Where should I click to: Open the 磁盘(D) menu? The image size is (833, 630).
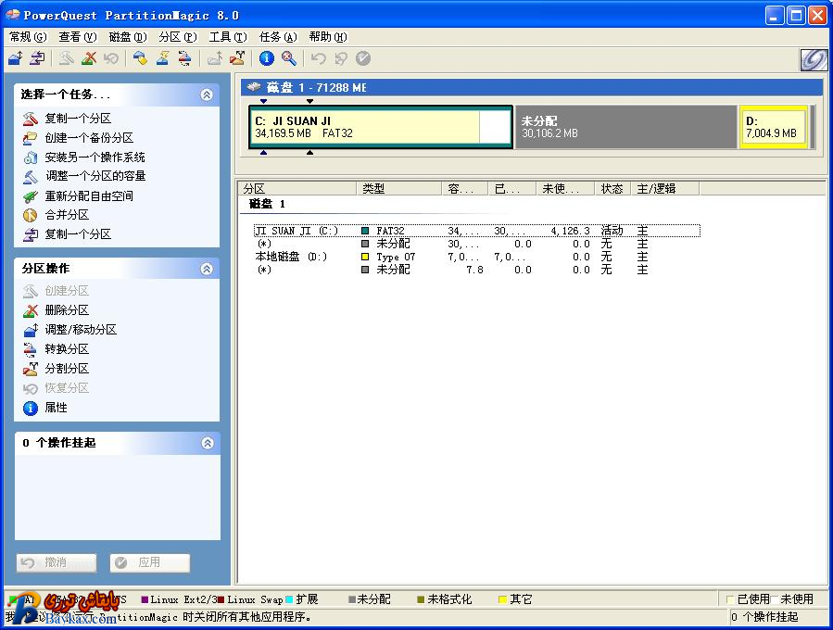[128, 37]
